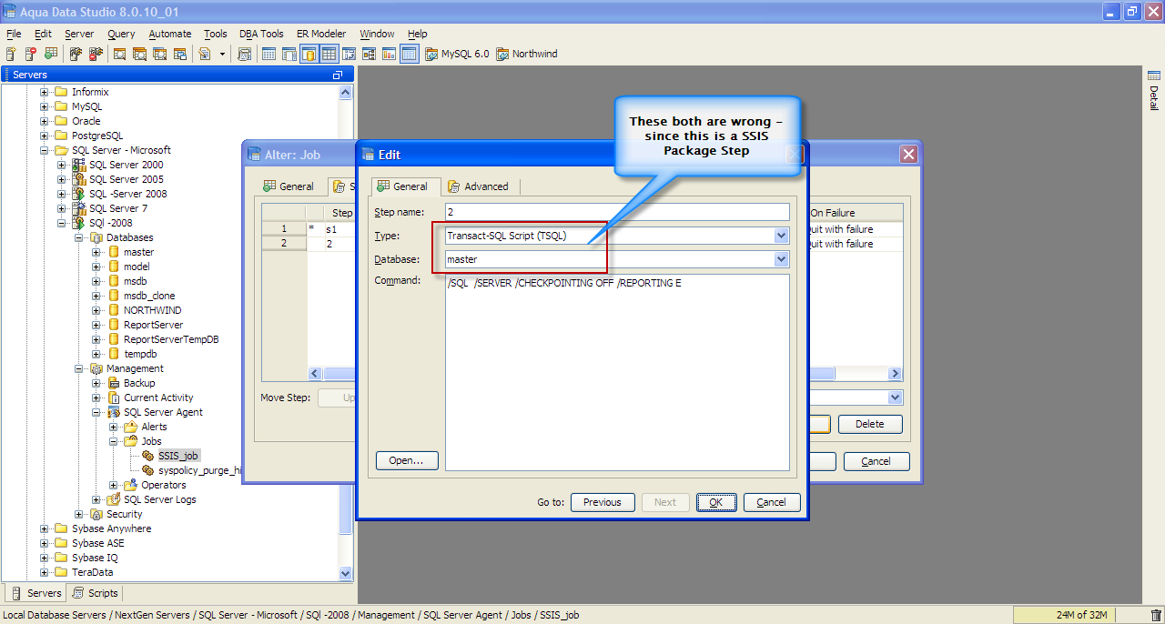
Task: Click the calculator-style toolbar icon
Action: point(244,54)
